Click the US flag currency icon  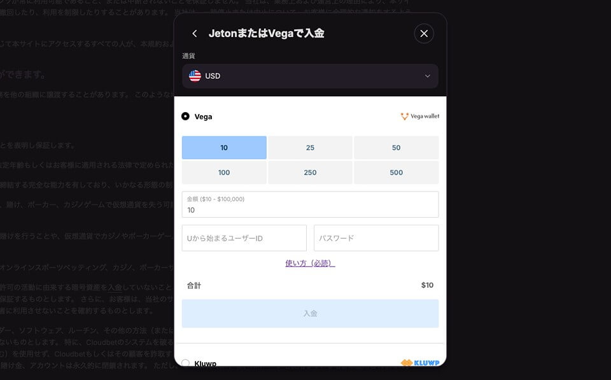pyautogui.click(x=195, y=76)
